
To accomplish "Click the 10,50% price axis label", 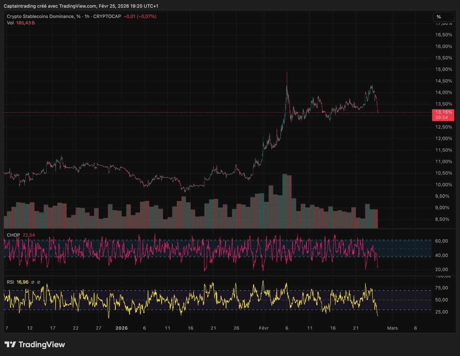I will 444,173.
